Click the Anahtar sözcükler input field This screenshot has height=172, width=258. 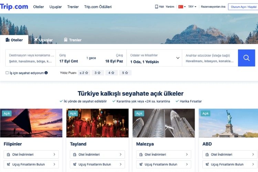coord(210,58)
